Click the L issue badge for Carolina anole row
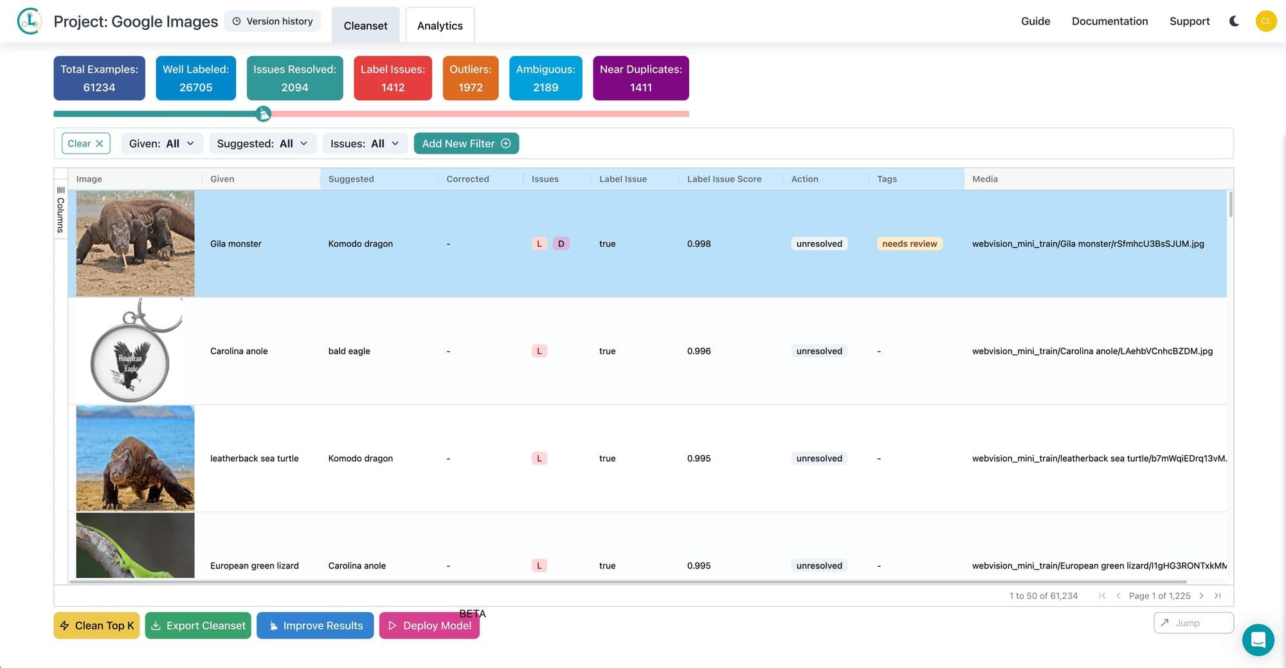The height and width of the screenshot is (668, 1286). click(539, 351)
